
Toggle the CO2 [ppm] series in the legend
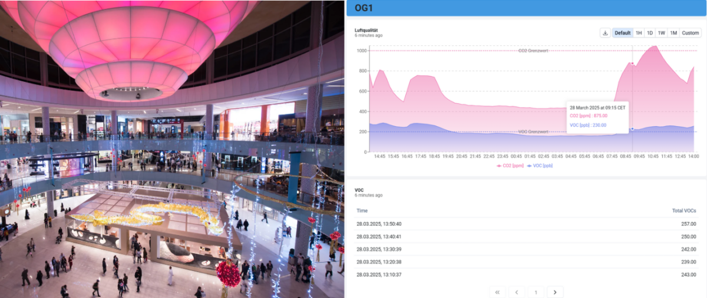pos(510,165)
